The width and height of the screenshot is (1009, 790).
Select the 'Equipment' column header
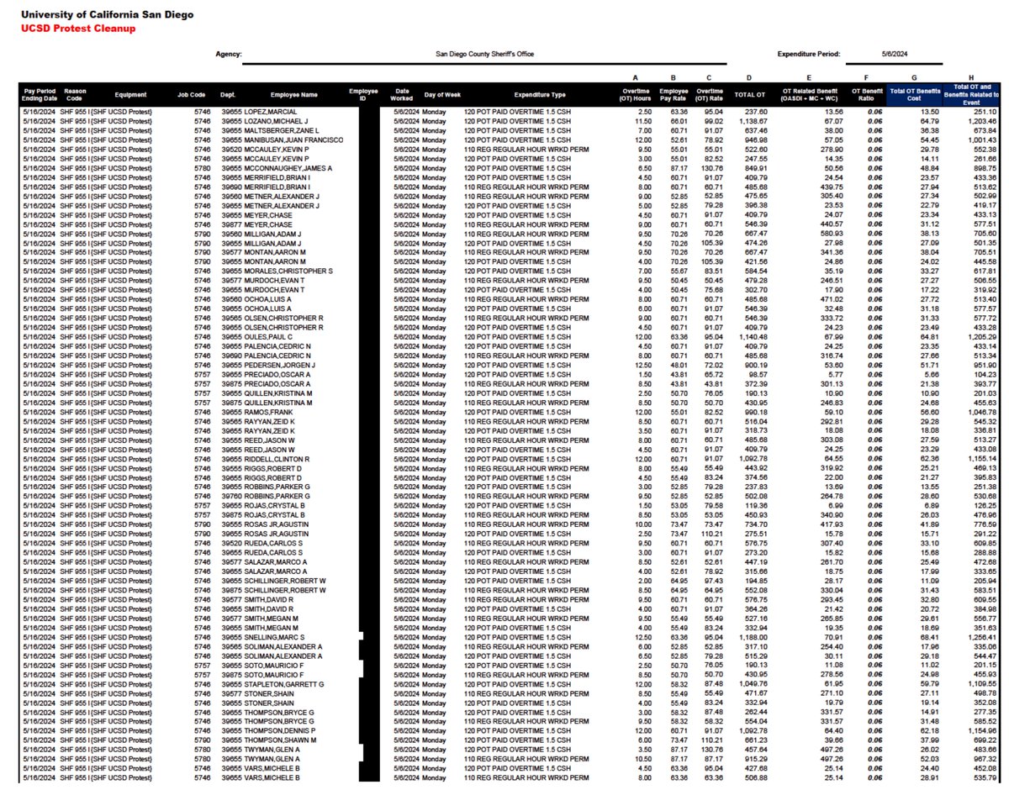pos(130,95)
